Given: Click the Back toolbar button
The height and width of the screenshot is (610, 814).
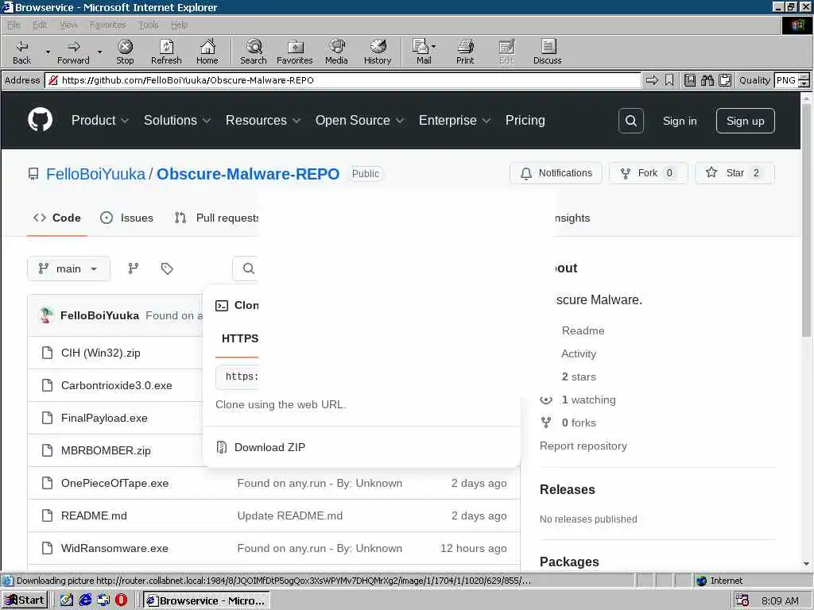Looking at the screenshot, I should [x=21, y=52].
